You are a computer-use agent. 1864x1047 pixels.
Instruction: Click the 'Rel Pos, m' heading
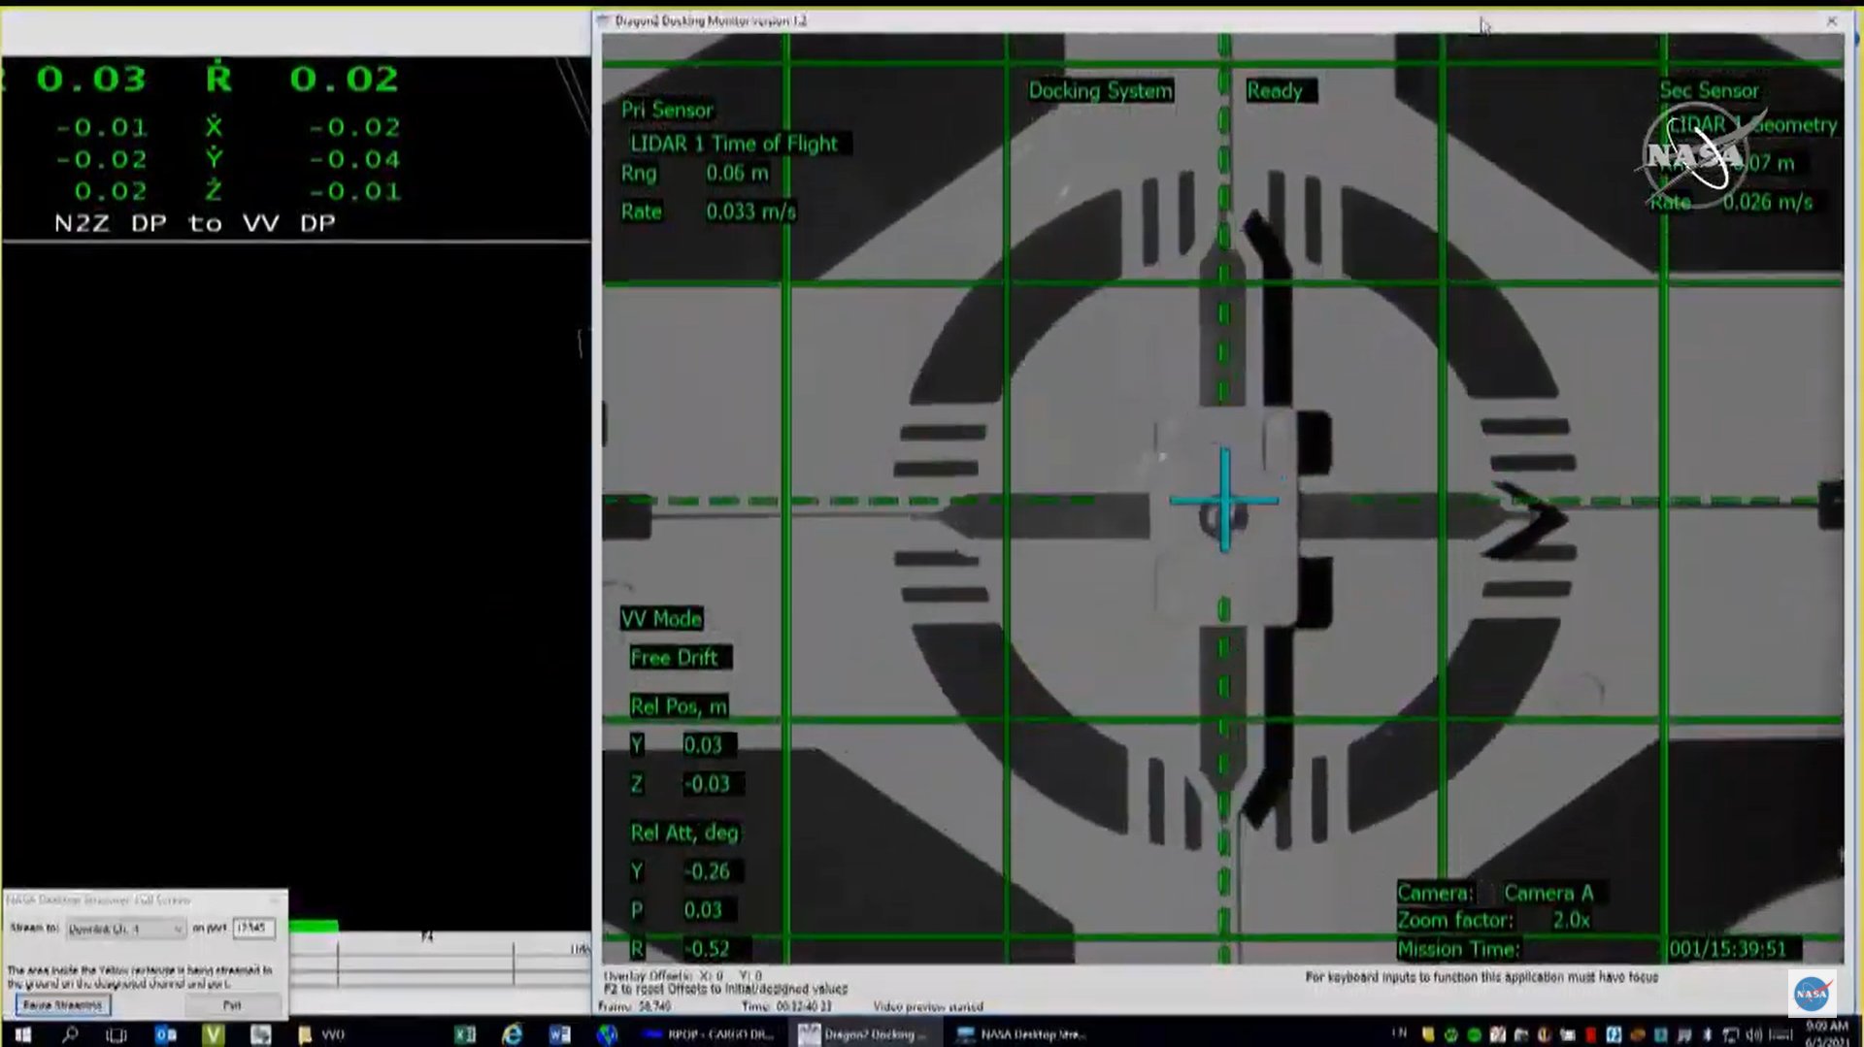click(x=679, y=705)
